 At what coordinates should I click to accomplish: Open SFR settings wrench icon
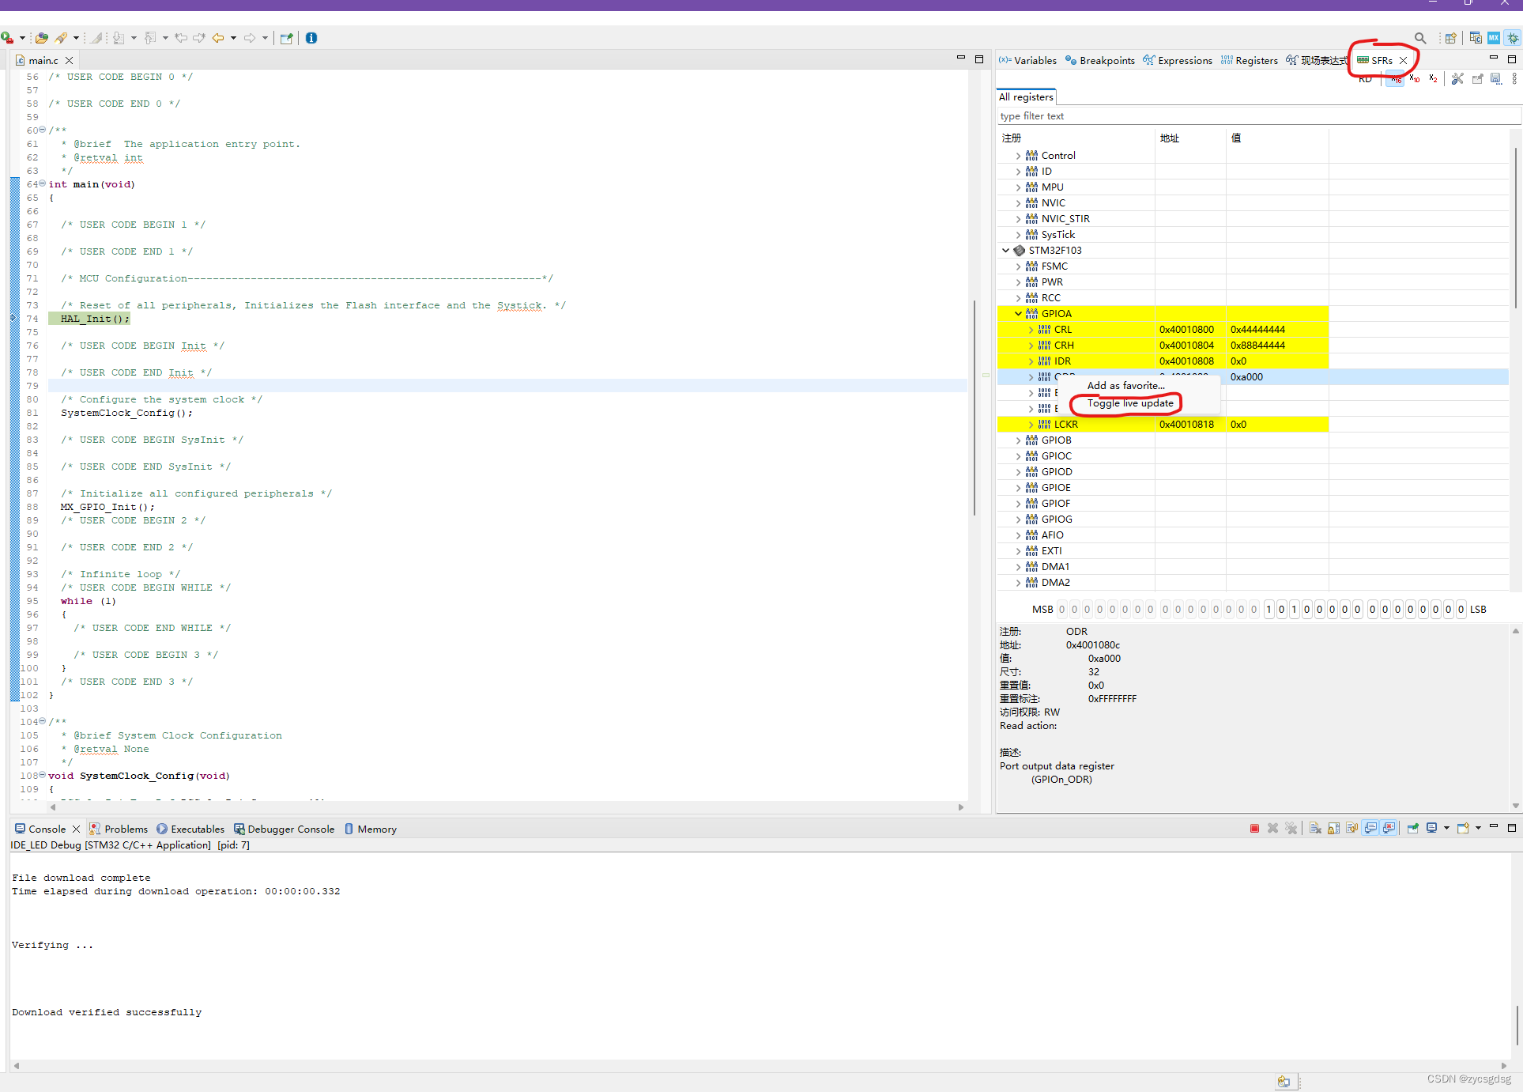point(1457,79)
